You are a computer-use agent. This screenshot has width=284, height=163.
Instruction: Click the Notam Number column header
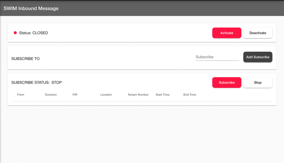138,95
